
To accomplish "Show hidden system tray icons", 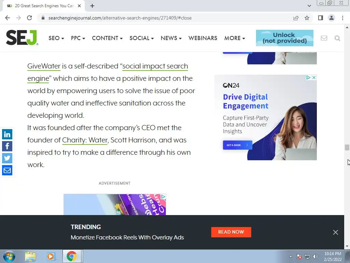I will 291,256.
